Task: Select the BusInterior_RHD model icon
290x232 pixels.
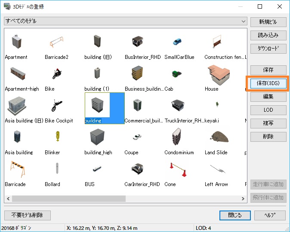Action: (137, 41)
